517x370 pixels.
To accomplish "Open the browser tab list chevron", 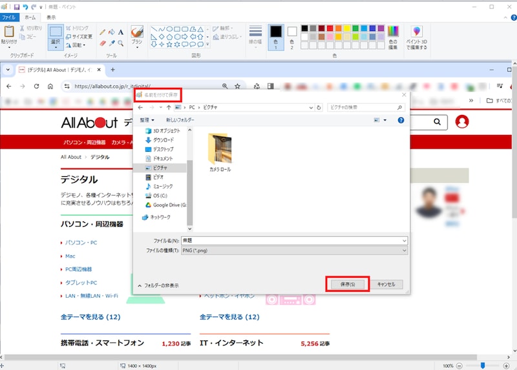I will pyautogui.click(x=8, y=70).
